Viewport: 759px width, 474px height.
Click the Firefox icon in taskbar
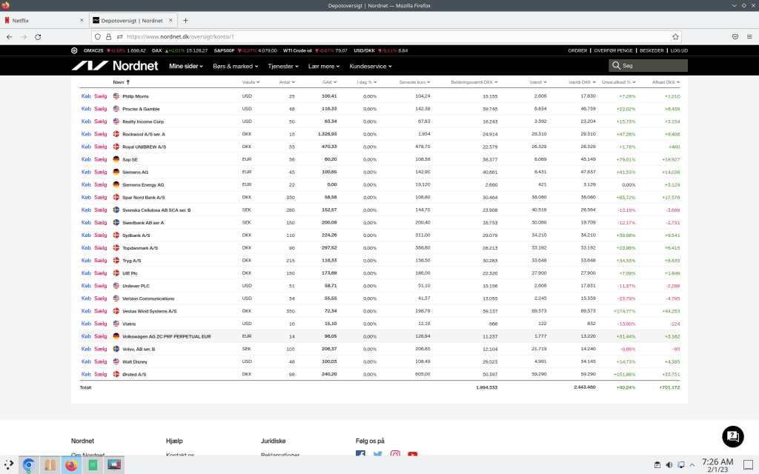pos(71,465)
